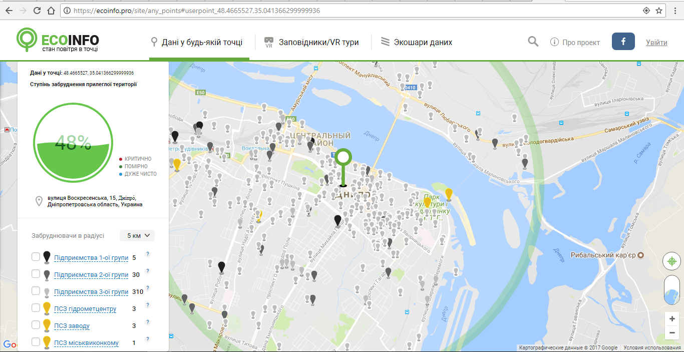Viewport: 684px width, 352px height.
Task: Check the ПСЗ гідрометцентру checkbox
Action: click(36, 308)
